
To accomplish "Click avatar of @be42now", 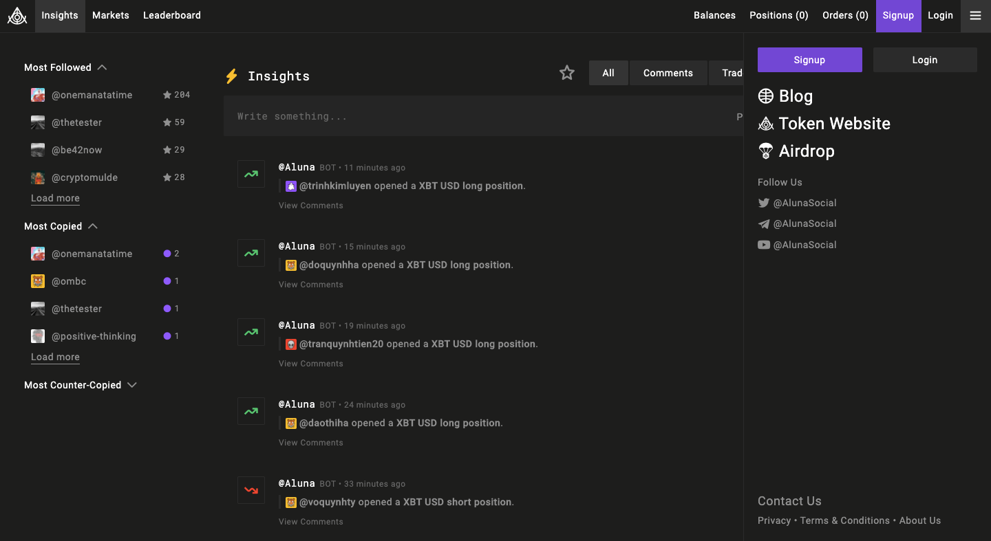I will (38, 150).
